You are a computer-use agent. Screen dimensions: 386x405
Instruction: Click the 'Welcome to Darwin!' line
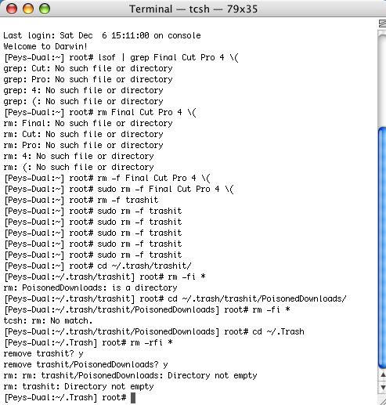point(45,46)
